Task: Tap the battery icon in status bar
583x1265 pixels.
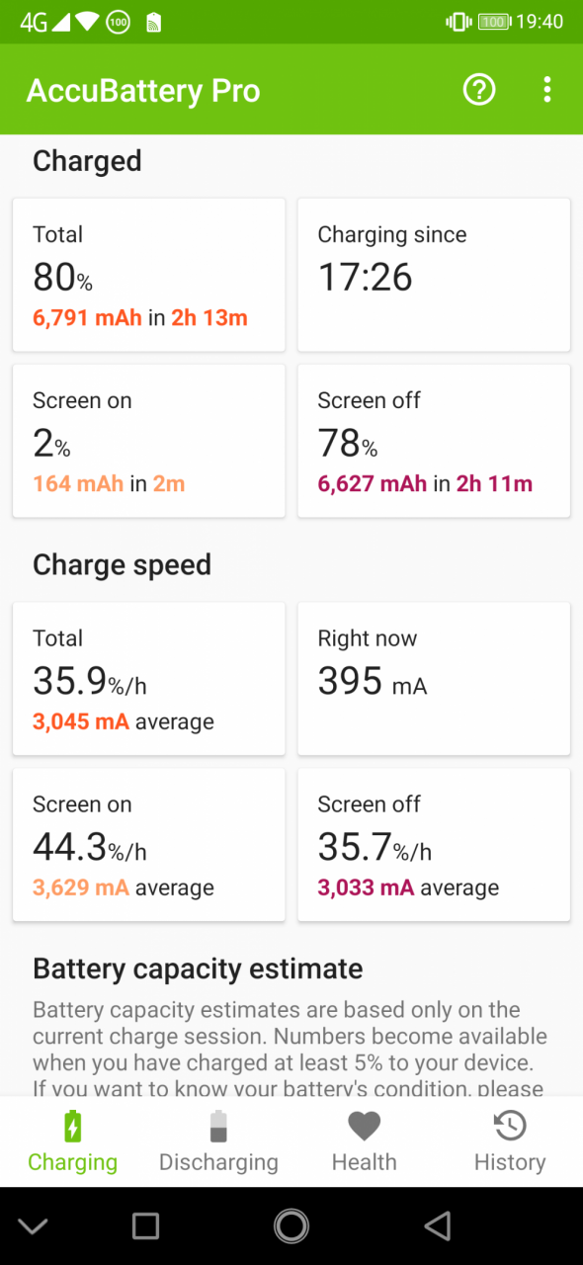Action: pyautogui.click(x=493, y=22)
